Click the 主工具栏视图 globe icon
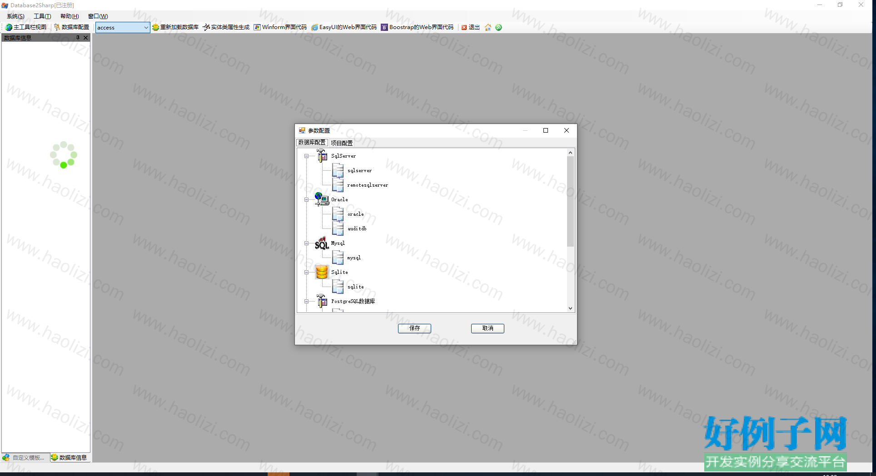Viewport: 876px width, 476px height. coord(9,27)
